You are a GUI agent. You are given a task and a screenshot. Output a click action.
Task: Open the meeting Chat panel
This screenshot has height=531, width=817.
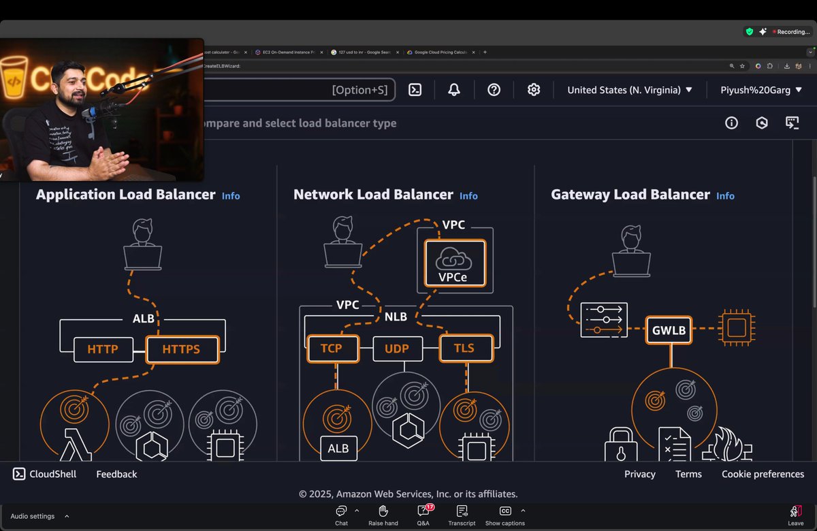tap(341, 515)
